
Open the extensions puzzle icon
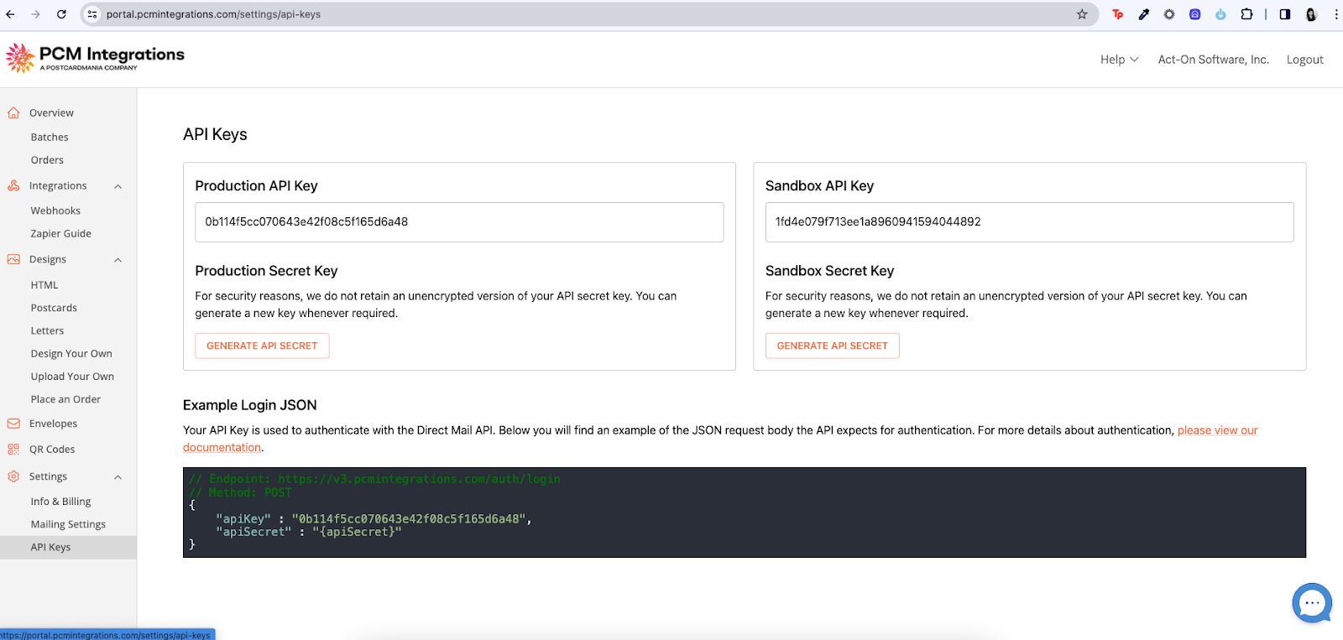[x=1246, y=14]
